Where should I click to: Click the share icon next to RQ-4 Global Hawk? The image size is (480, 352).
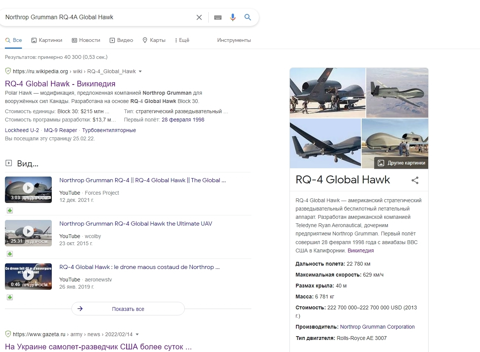pos(415,180)
